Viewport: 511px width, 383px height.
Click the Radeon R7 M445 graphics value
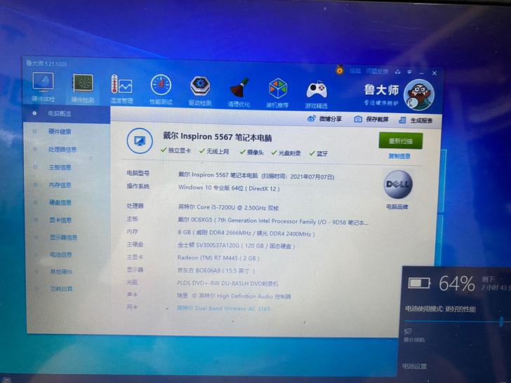218,258
